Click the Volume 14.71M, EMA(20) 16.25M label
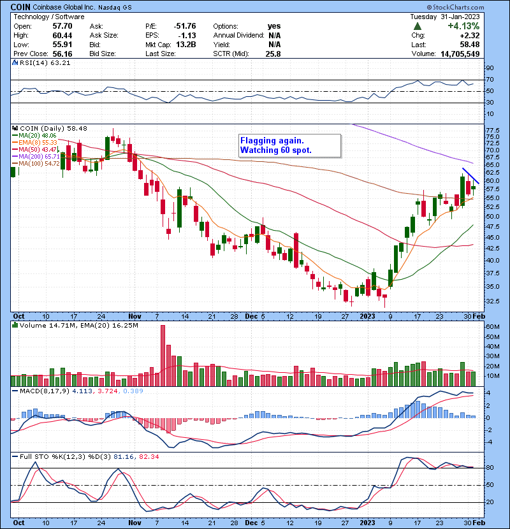This screenshot has width=510, height=529. pos(79,325)
